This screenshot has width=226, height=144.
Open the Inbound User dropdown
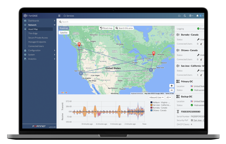click(x=156, y=97)
